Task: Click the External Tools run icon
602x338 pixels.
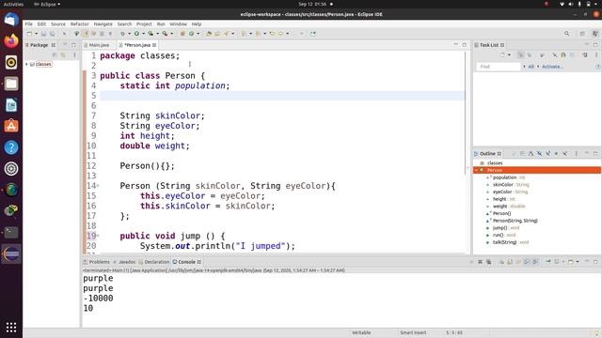Action: 166,34
